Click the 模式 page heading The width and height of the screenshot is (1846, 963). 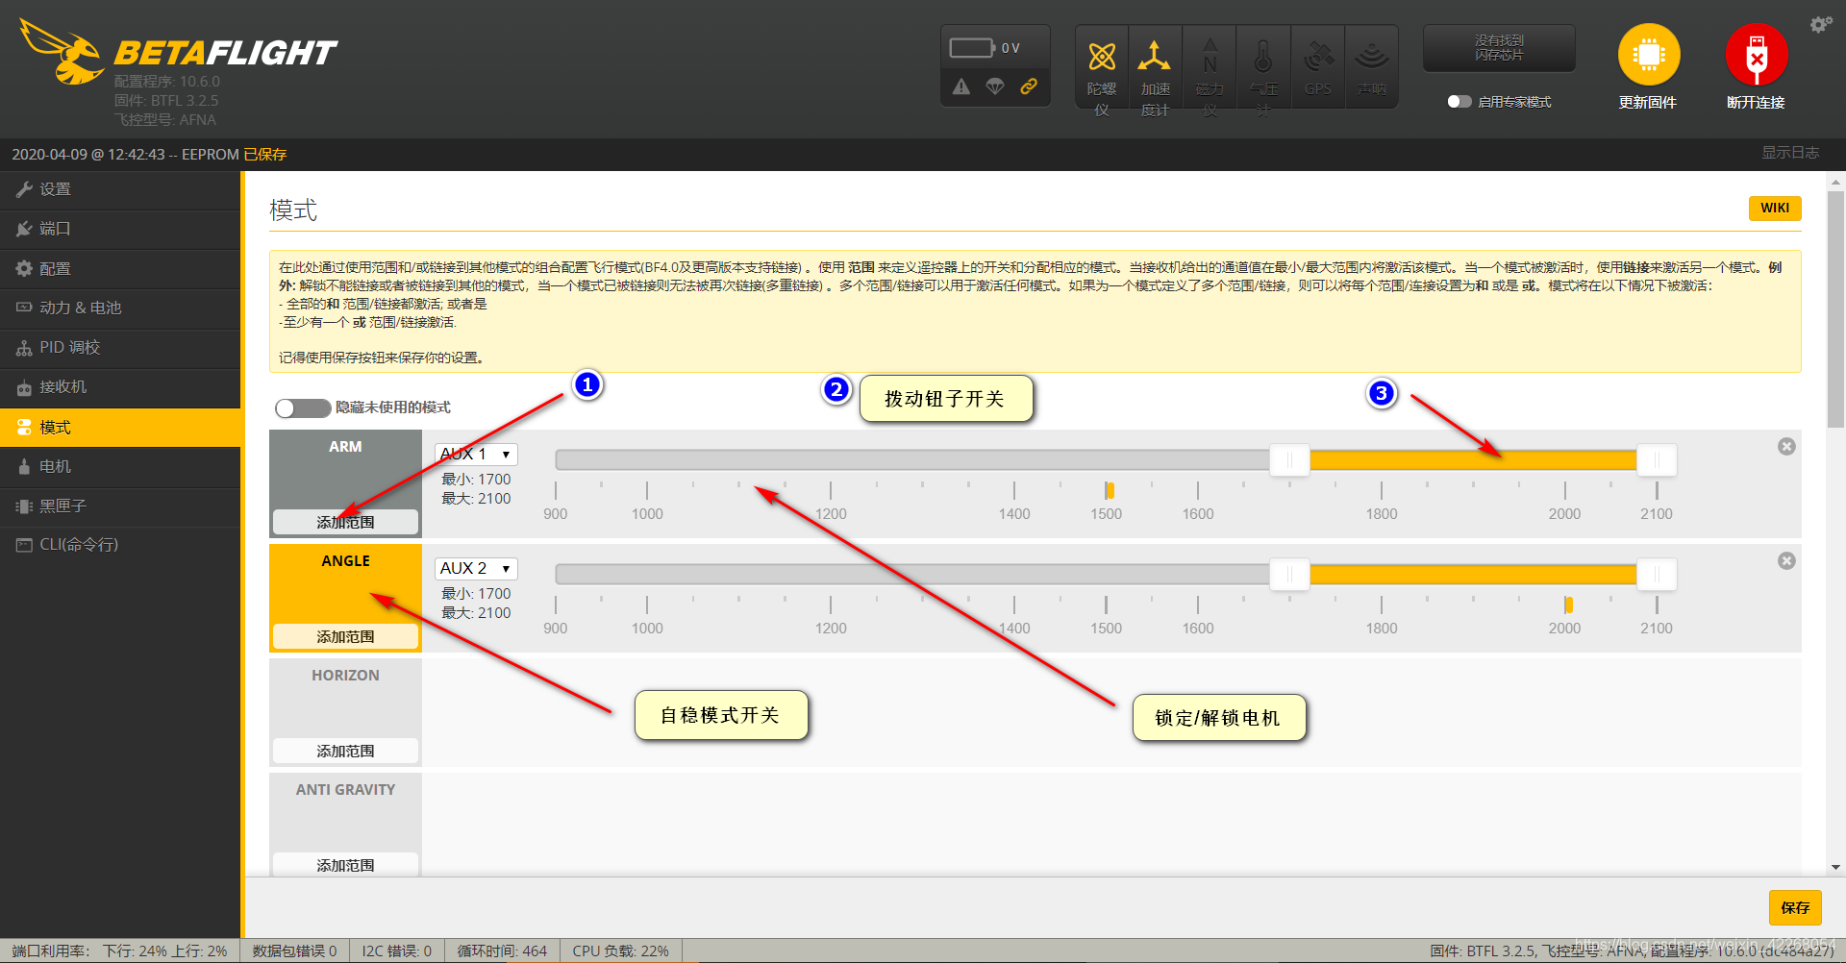[293, 210]
